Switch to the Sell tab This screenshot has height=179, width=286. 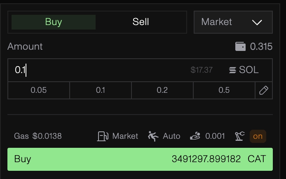[x=141, y=22]
